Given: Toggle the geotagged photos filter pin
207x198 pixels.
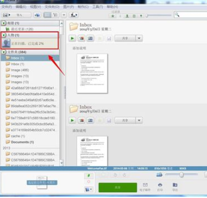Looking at the screenshot, I should coord(141,16).
